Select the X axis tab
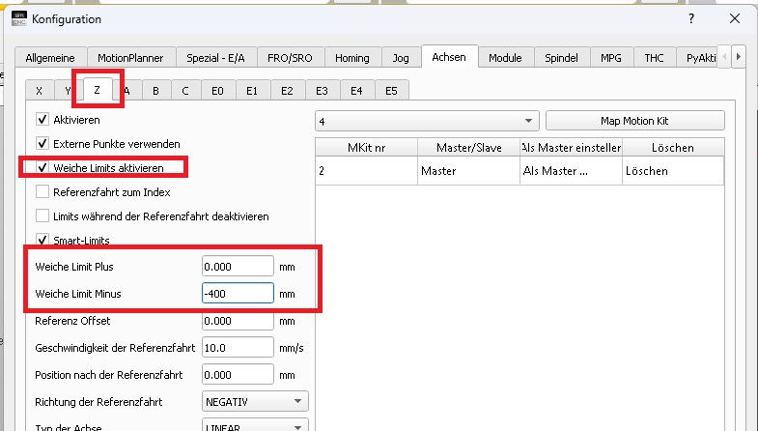Screen dimensions: 758x431 tap(39, 91)
